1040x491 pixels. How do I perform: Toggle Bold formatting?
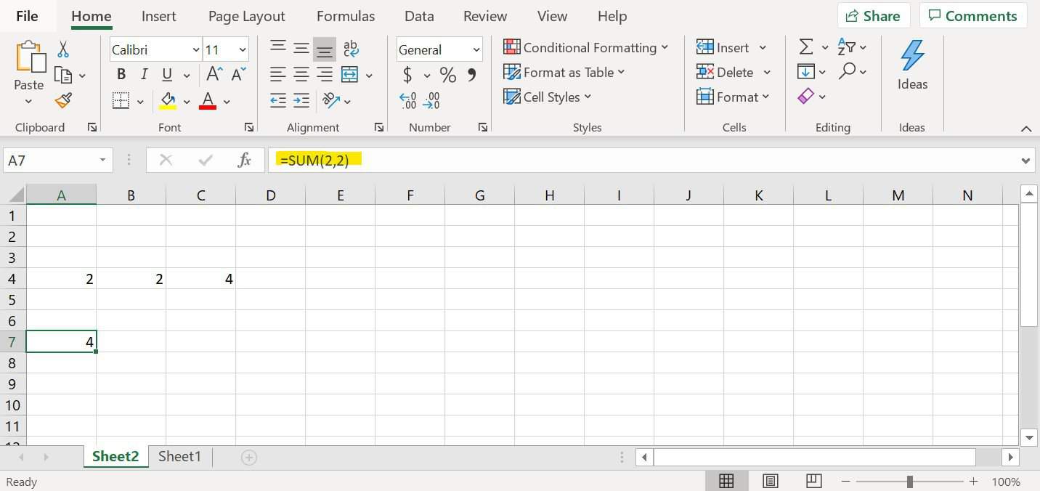[121, 74]
